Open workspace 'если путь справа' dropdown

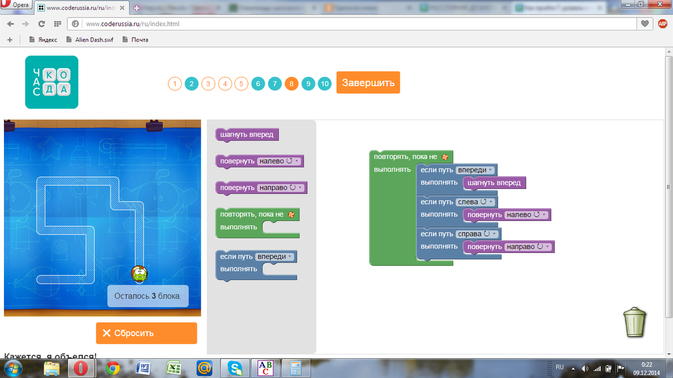tap(477, 234)
